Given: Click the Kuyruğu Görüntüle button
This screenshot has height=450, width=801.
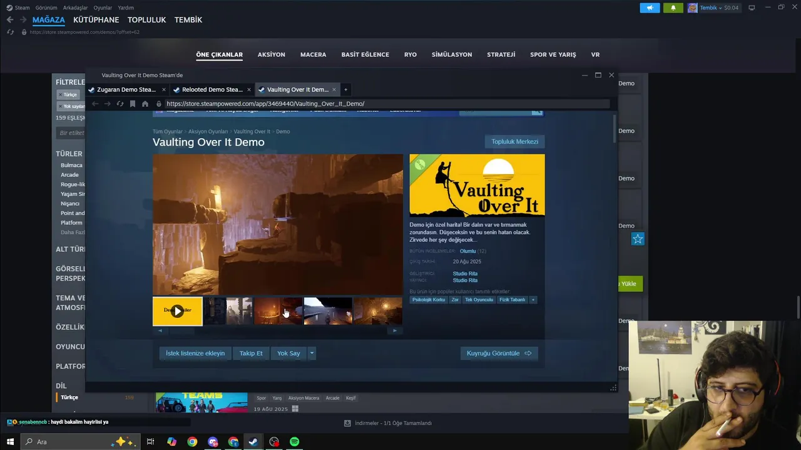Looking at the screenshot, I should (x=499, y=353).
